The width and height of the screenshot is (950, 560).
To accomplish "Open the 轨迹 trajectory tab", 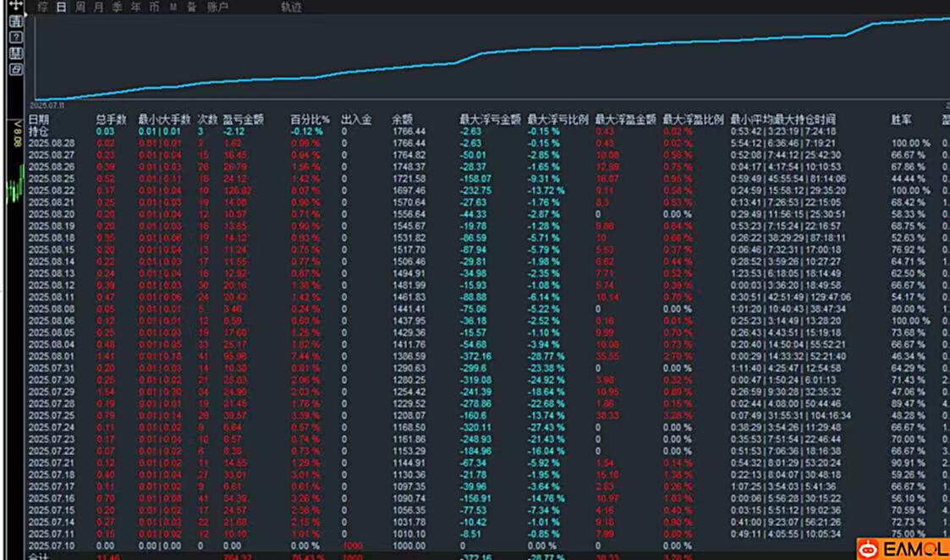I will click(x=291, y=8).
